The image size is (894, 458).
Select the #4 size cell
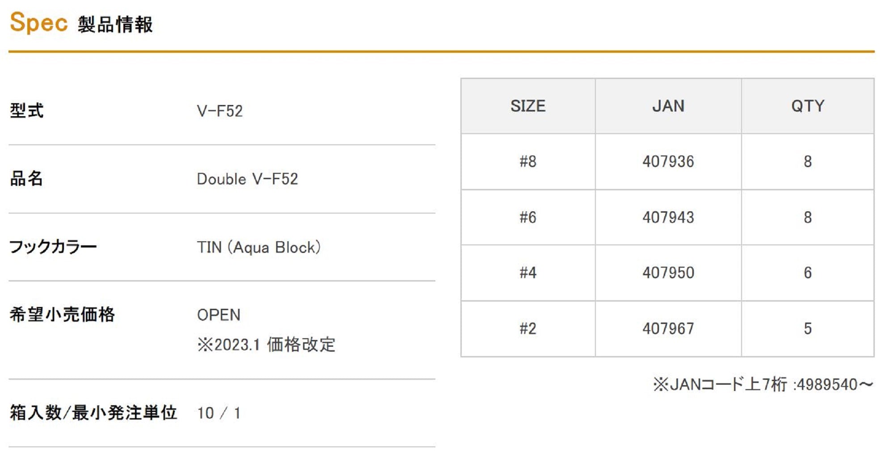pyautogui.click(x=528, y=273)
